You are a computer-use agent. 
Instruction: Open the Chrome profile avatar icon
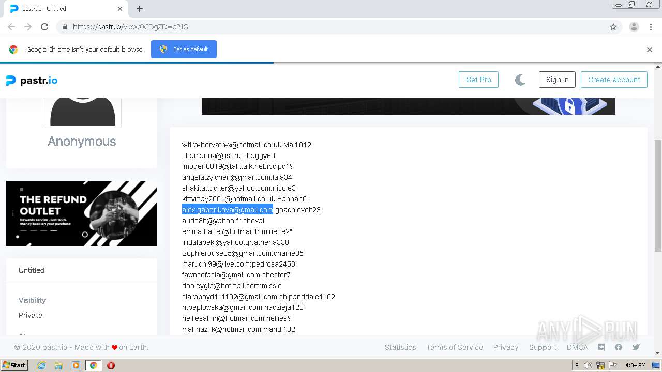point(634,27)
